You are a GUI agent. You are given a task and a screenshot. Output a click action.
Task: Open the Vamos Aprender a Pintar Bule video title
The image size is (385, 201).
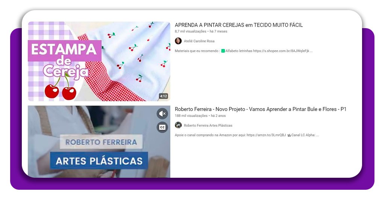point(260,109)
